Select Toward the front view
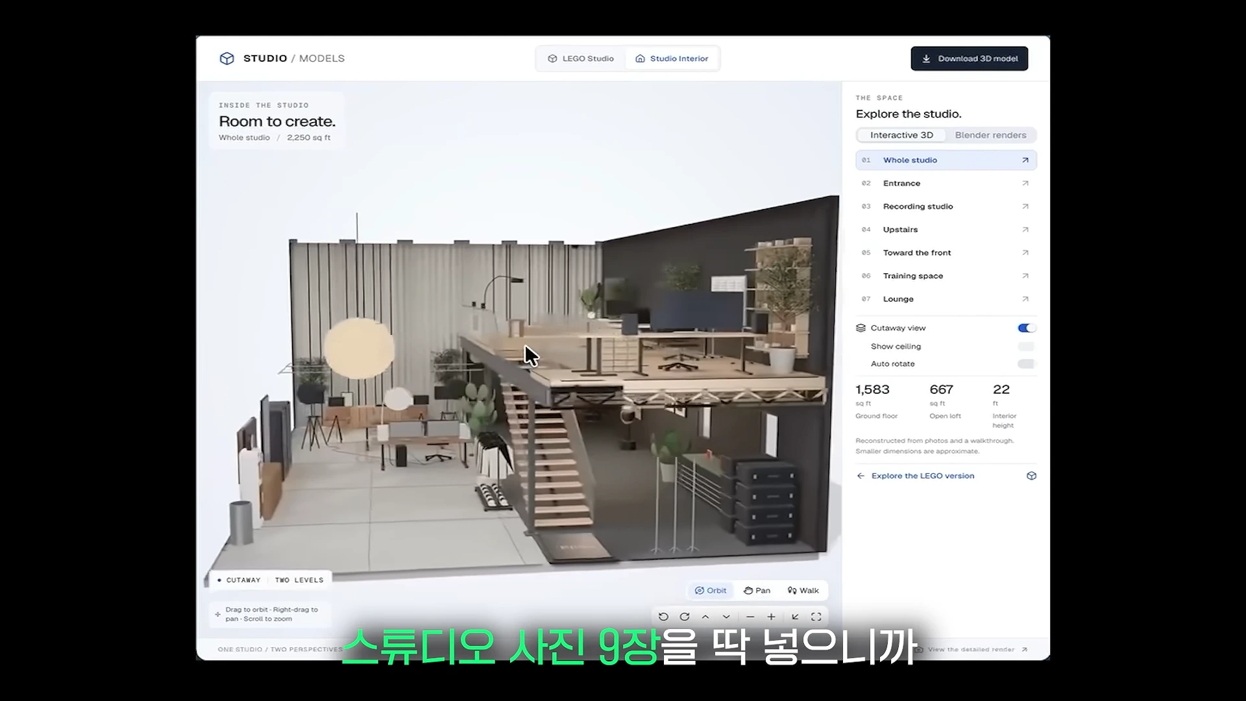This screenshot has height=701, width=1246. 946,252
